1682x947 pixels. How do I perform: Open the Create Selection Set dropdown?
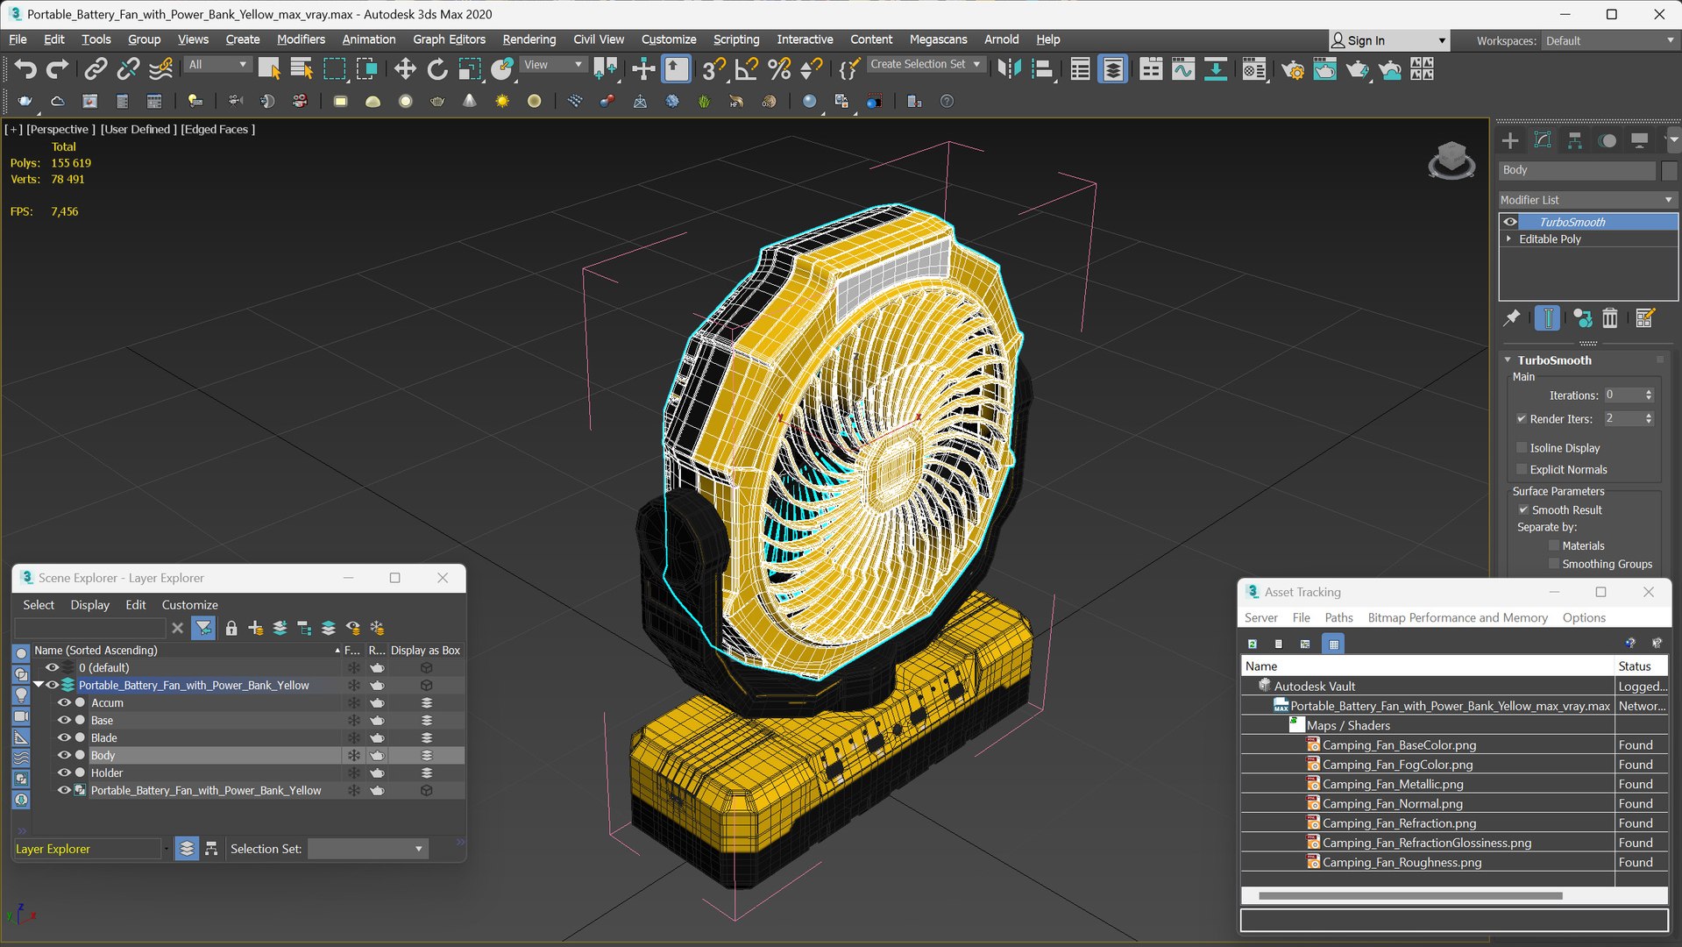click(925, 65)
